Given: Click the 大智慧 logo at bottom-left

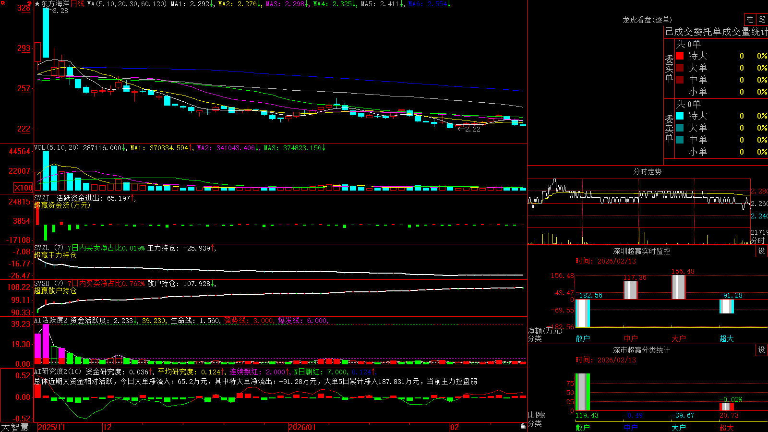Looking at the screenshot, I should pos(15,427).
